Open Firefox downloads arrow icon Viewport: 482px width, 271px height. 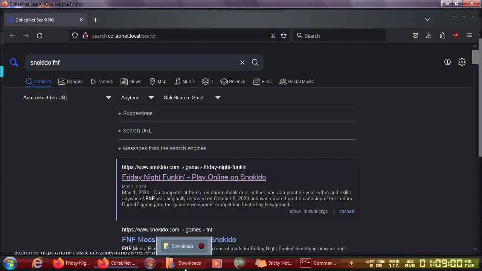[429, 36]
